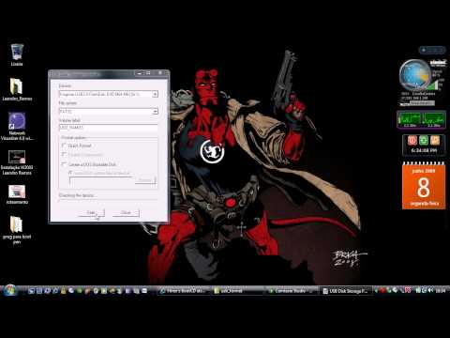The width and height of the screenshot is (450, 338).
Task: Click the red shield tray icon
Action: pos(382,291)
